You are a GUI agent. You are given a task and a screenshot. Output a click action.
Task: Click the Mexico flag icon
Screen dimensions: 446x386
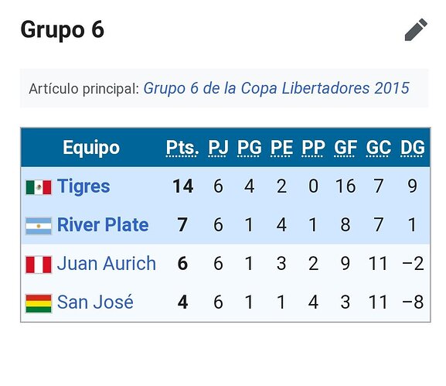tap(39, 187)
